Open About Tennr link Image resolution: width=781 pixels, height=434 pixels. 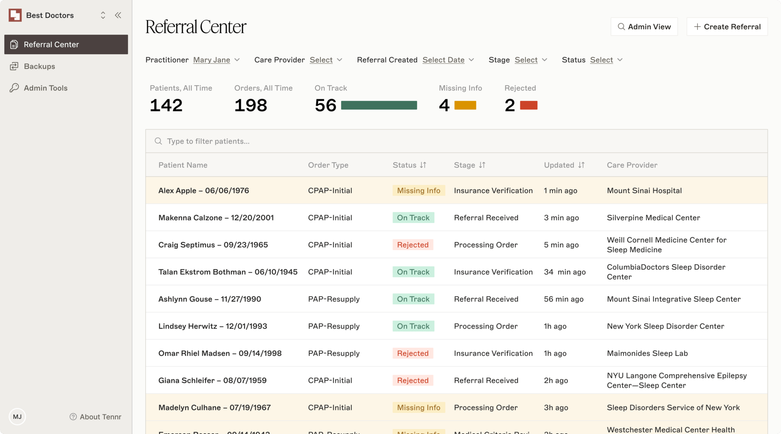click(x=96, y=417)
